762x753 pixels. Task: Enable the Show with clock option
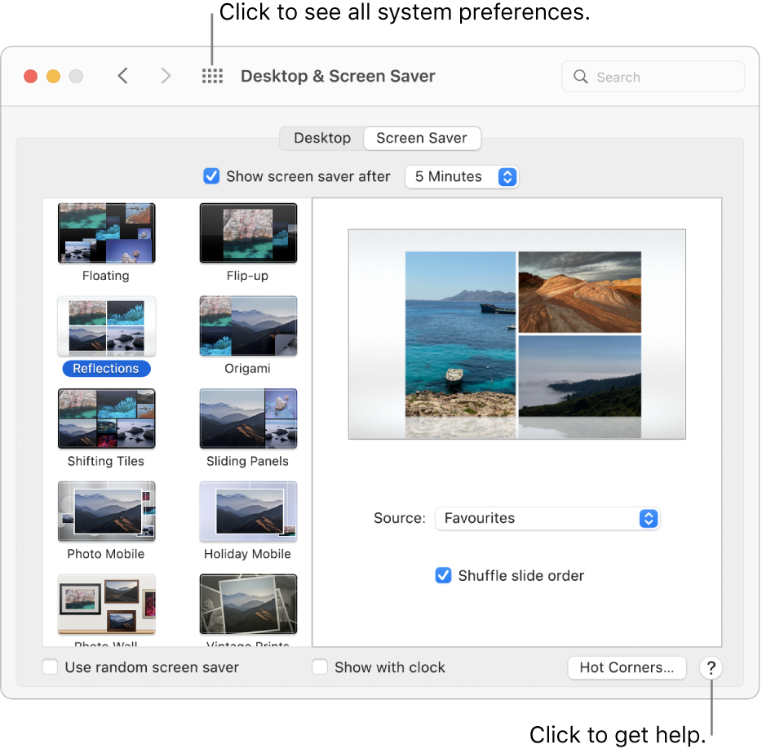pos(318,667)
